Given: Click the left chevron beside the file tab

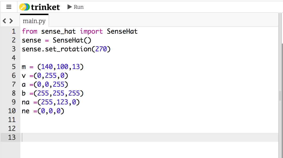Looking at the screenshot, I should tap(5, 21).
